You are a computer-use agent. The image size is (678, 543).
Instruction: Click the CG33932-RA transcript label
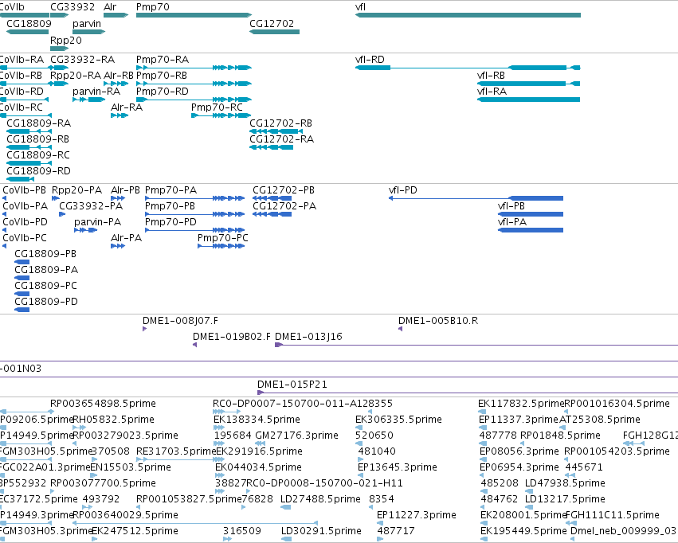tap(83, 59)
